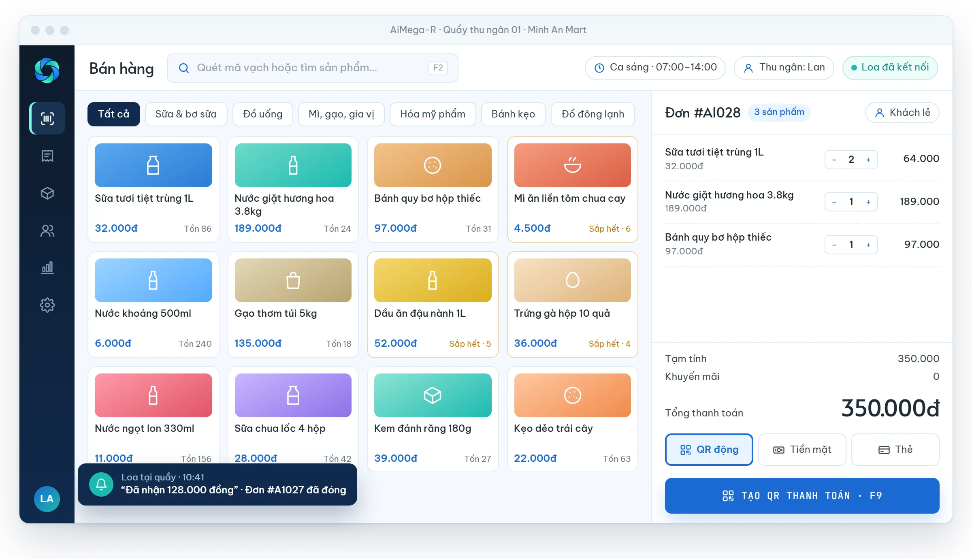The image size is (972, 559).
Task: Open the Khách lẻ customer selector
Action: click(902, 113)
